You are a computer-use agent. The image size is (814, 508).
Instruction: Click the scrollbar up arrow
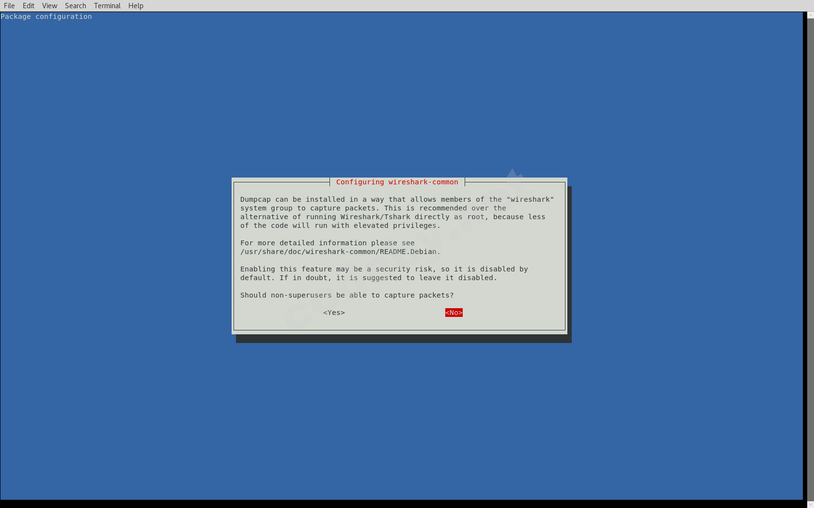[x=810, y=15]
